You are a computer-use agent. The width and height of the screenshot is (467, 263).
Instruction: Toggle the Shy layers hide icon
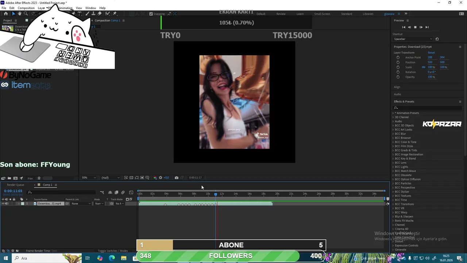pos(110,192)
